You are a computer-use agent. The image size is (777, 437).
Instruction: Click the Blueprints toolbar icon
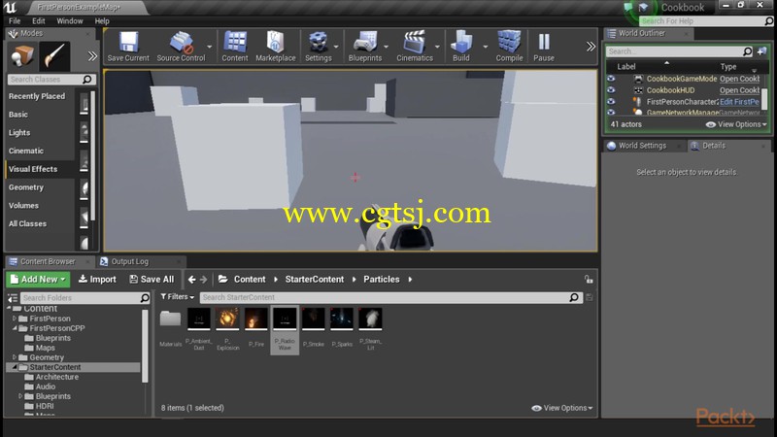click(x=365, y=46)
